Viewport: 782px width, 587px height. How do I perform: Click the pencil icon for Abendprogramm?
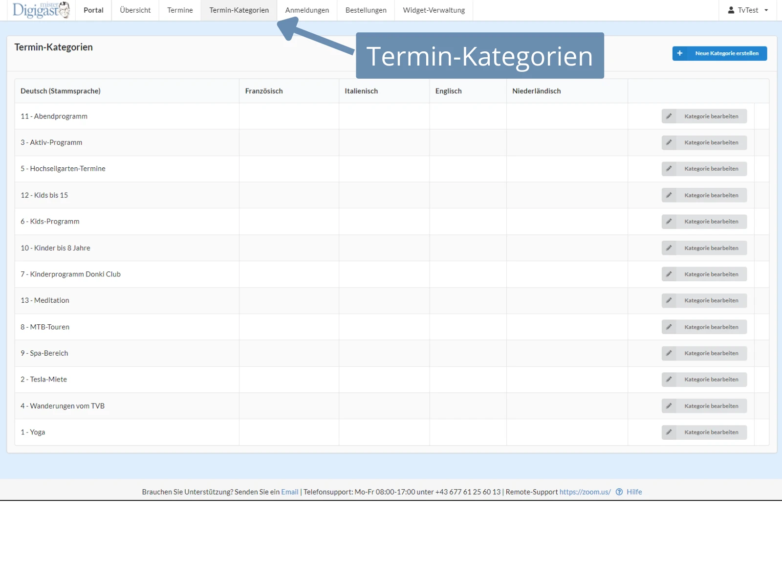pyautogui.click(x=669, y=116)
